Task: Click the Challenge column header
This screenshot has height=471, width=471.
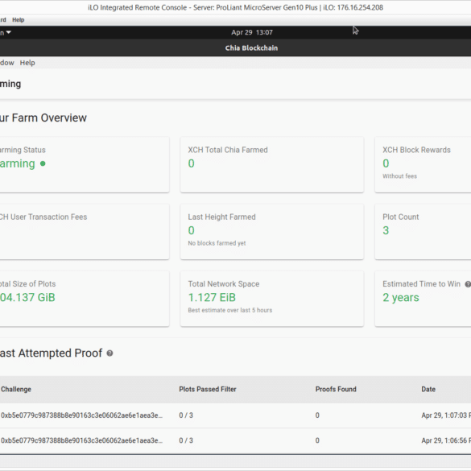Action: point(16,390)
